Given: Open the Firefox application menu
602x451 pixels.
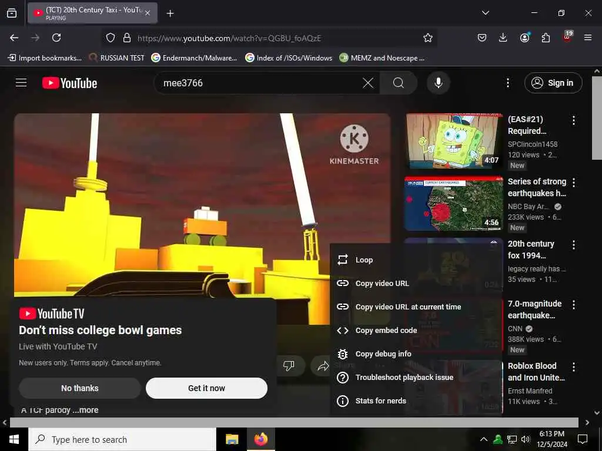Looking at the screenshot, I should pos(588,38).
